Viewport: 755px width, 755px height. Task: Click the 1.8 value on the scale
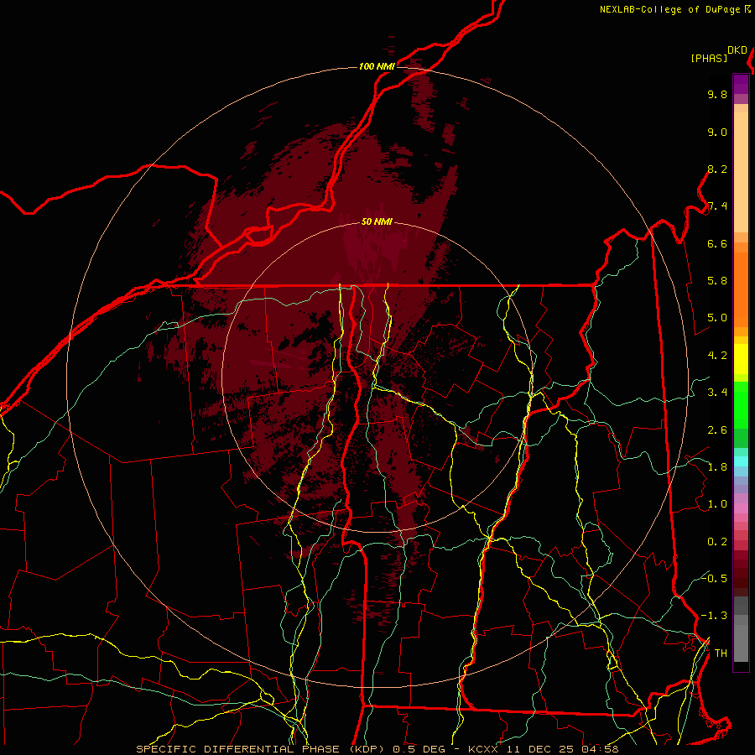click(x=717, y=467)
